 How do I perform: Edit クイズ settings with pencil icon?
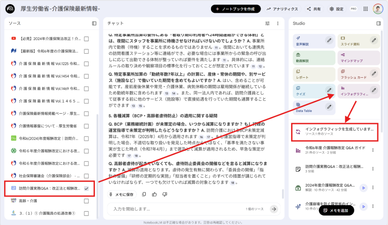pyautogui.click(x=329, y=90)
